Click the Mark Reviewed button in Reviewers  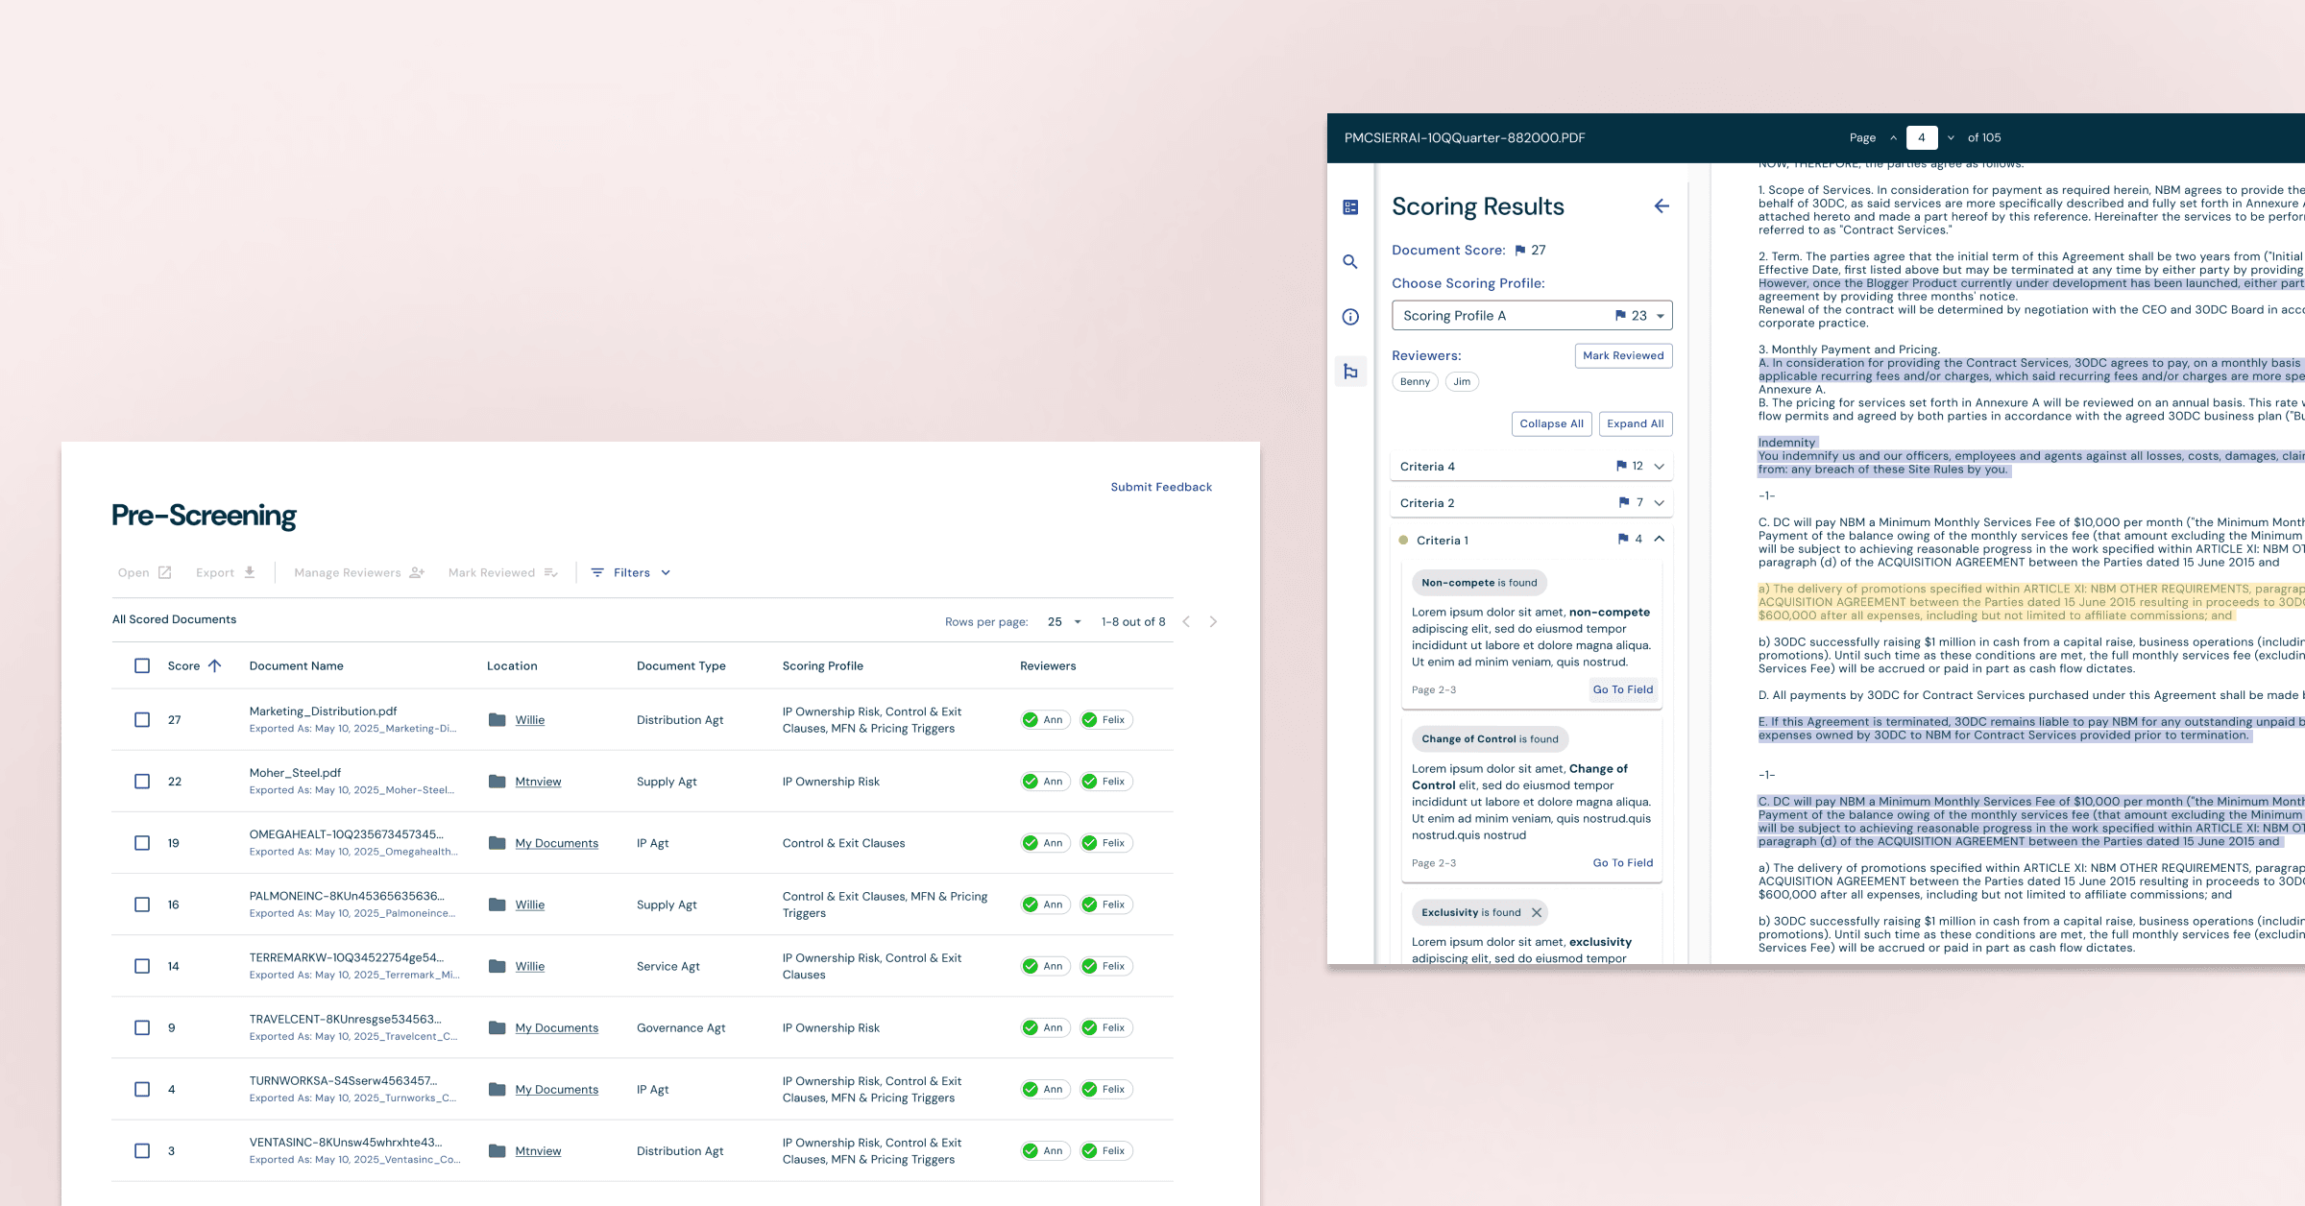tap(1623, 355)
